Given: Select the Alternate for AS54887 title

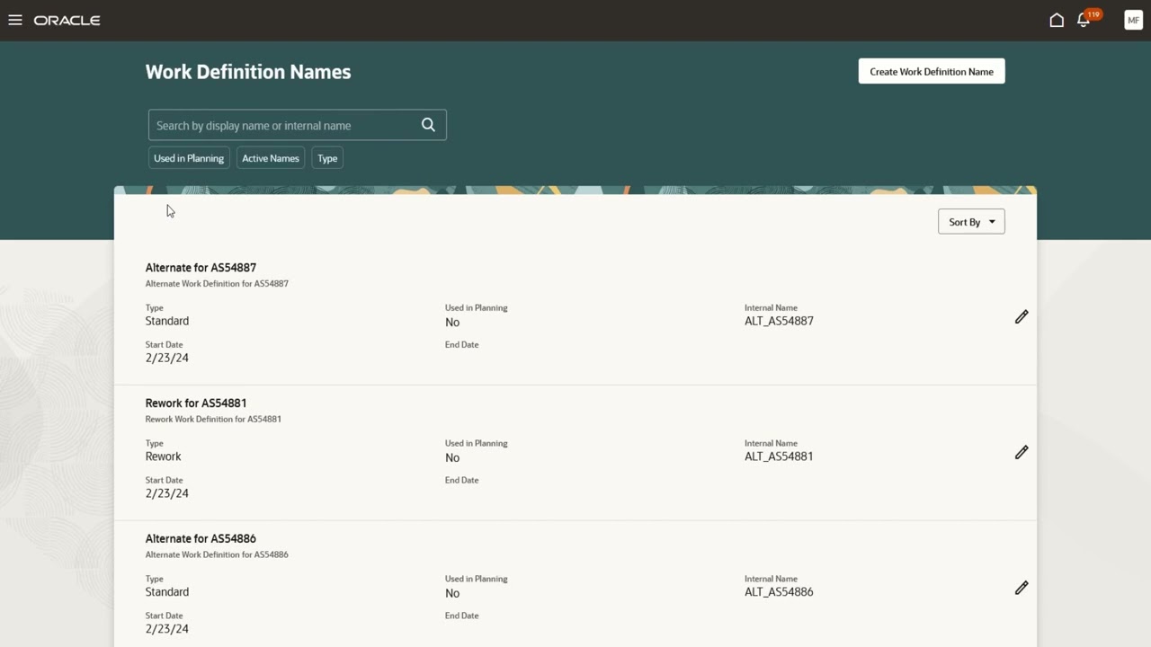Looking at the screenshot, I should (201, 268).
